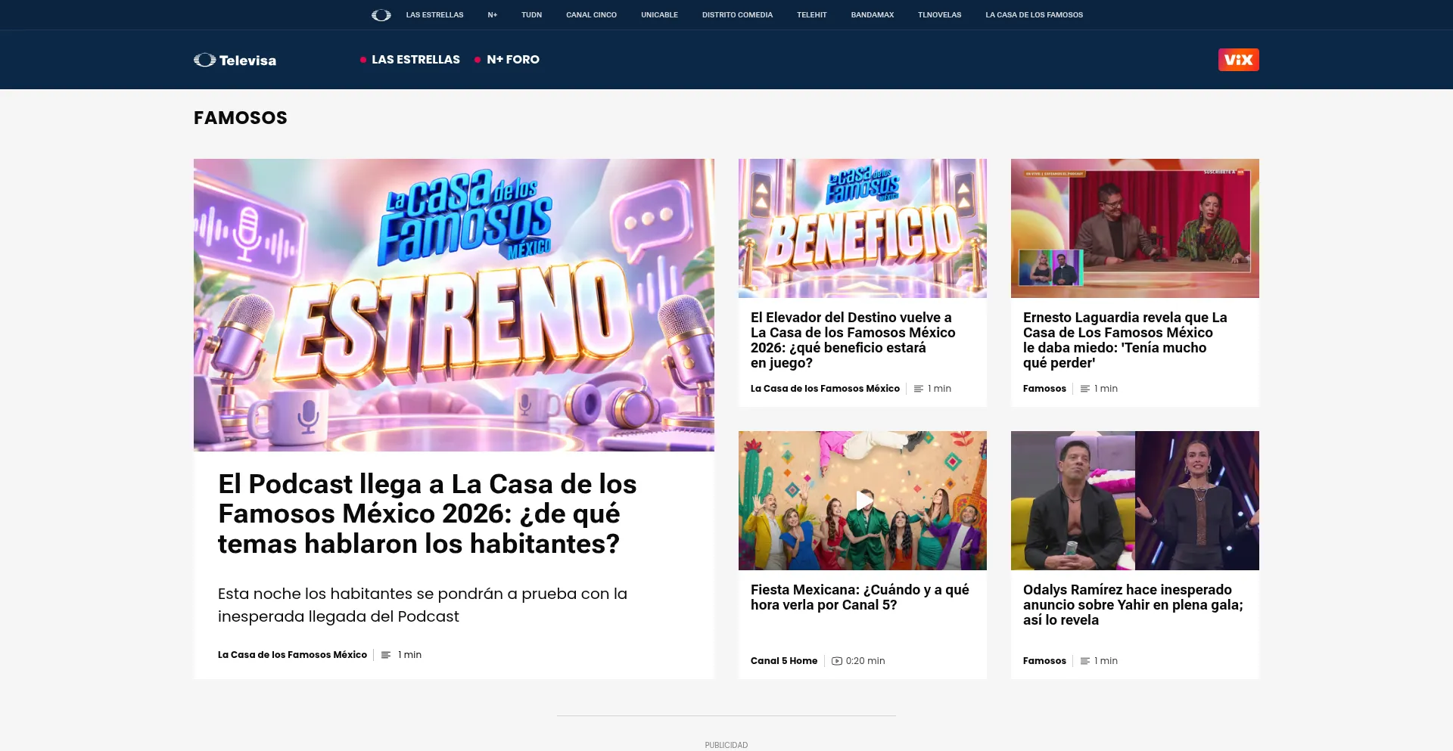Image resolution: width=1453 pixels, height=751 pixels.
Task: Open the headline El Elevador del Destino vuelve
Action: [x=853, y=340]
